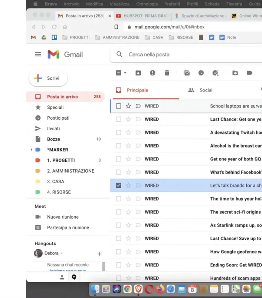Show Hangouts contacts person icon
This screenshot has height=298, width=262.
(62, 277)
